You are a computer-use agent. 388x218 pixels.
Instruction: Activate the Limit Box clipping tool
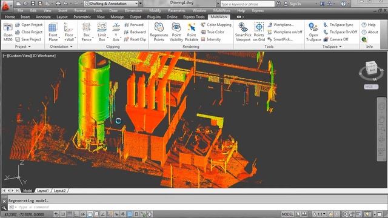102,32
